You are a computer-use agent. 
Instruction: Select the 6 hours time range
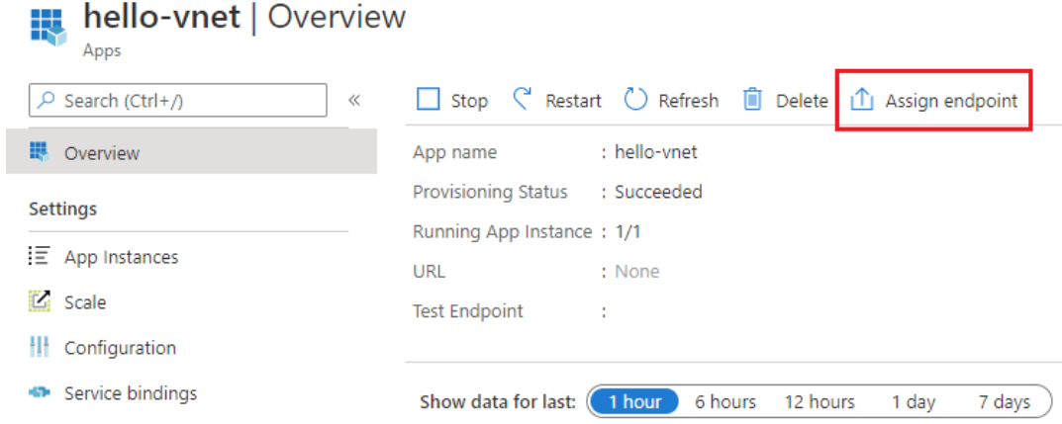pos(725,401)
